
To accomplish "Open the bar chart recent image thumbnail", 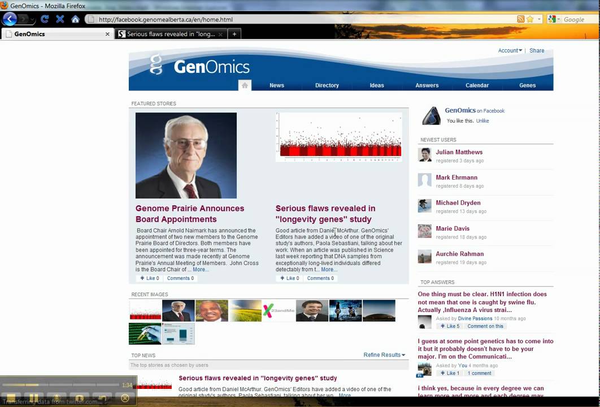I will point(179,334).
